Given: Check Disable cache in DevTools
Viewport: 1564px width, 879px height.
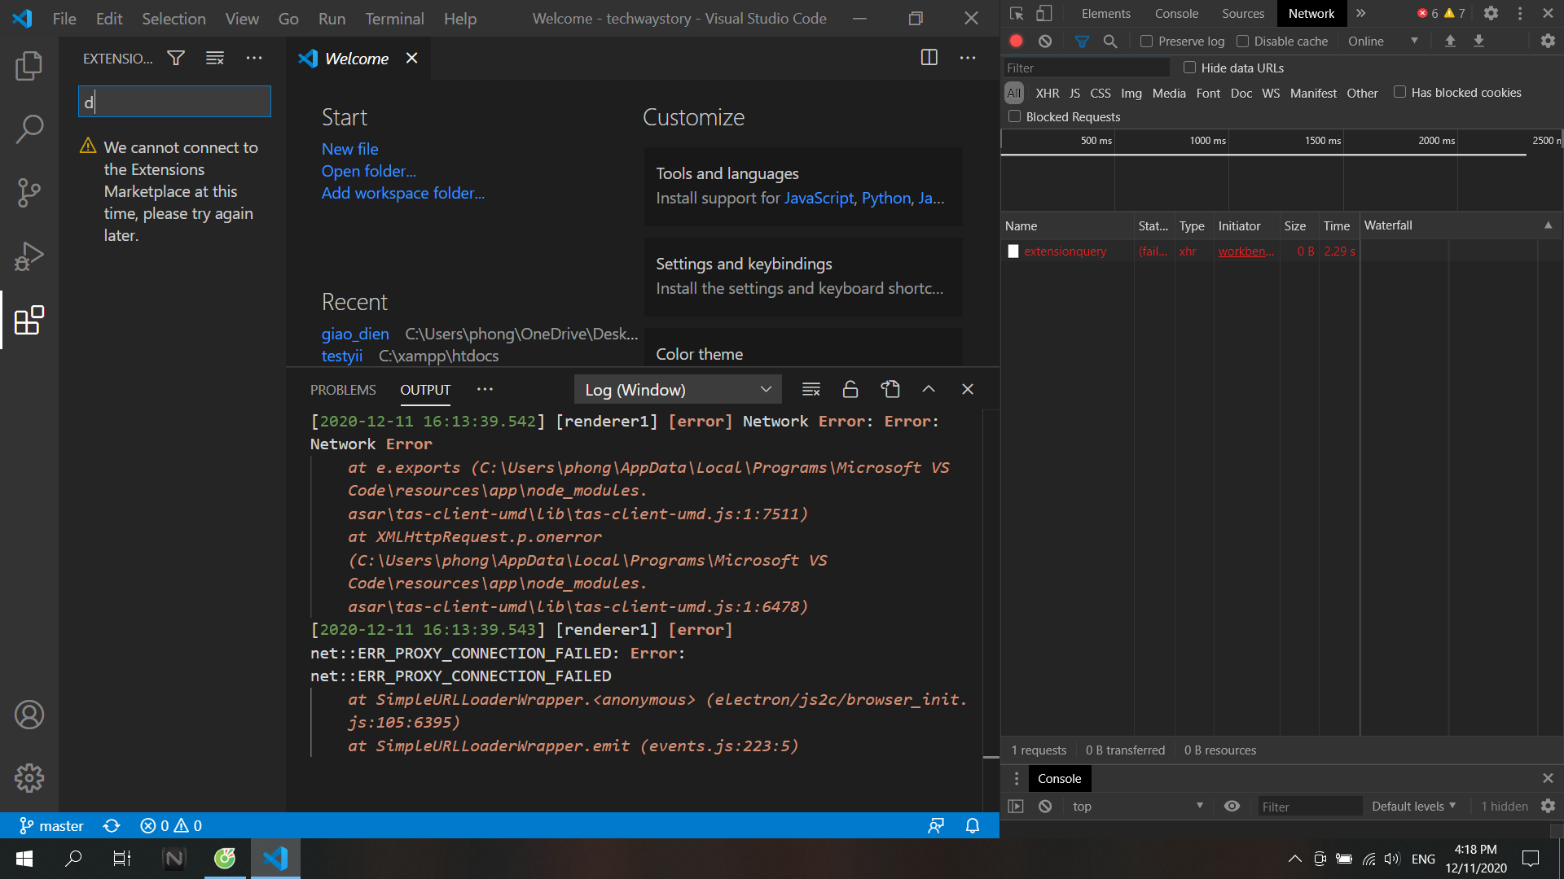Looking at the screenshot, I should (x=1244, y=41).
